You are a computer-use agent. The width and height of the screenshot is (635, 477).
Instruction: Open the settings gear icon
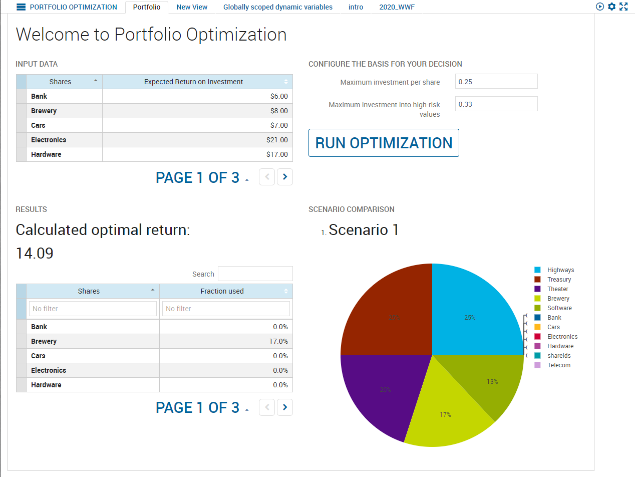click(x=611, y=7)
